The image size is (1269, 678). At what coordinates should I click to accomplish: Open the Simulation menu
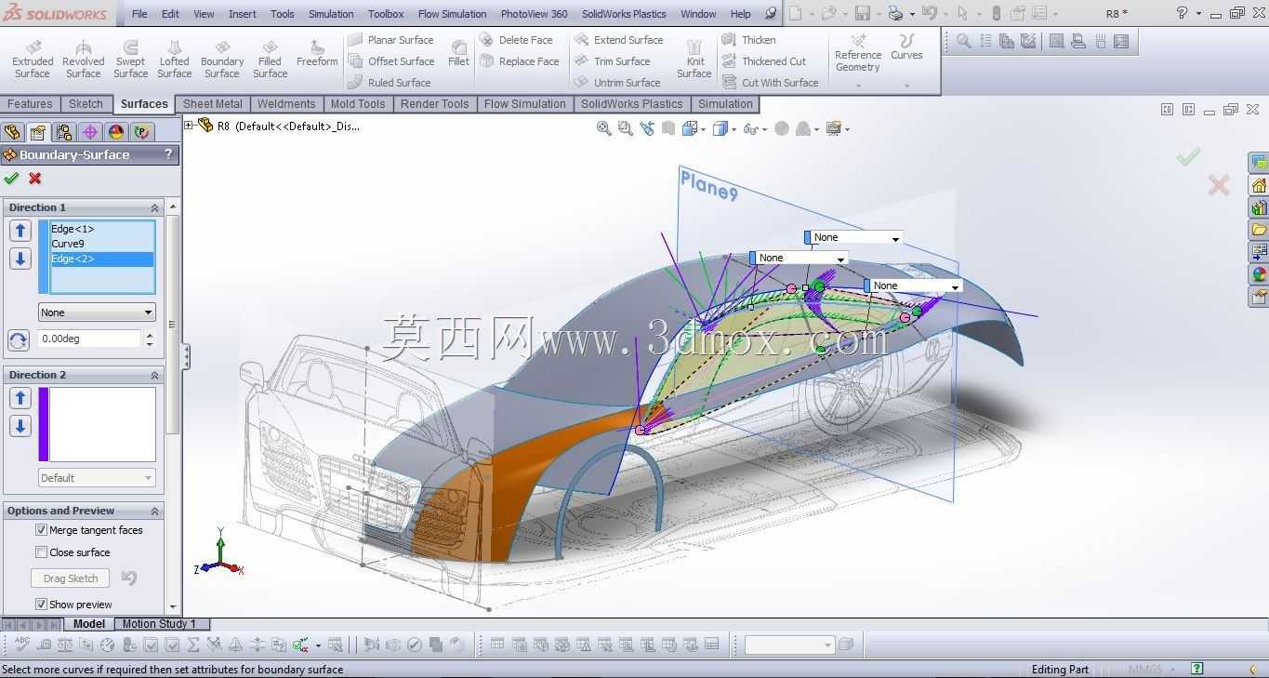[x=331, y=14]
